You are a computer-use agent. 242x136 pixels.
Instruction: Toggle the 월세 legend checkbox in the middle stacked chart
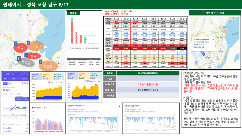[x=60, y=82]
